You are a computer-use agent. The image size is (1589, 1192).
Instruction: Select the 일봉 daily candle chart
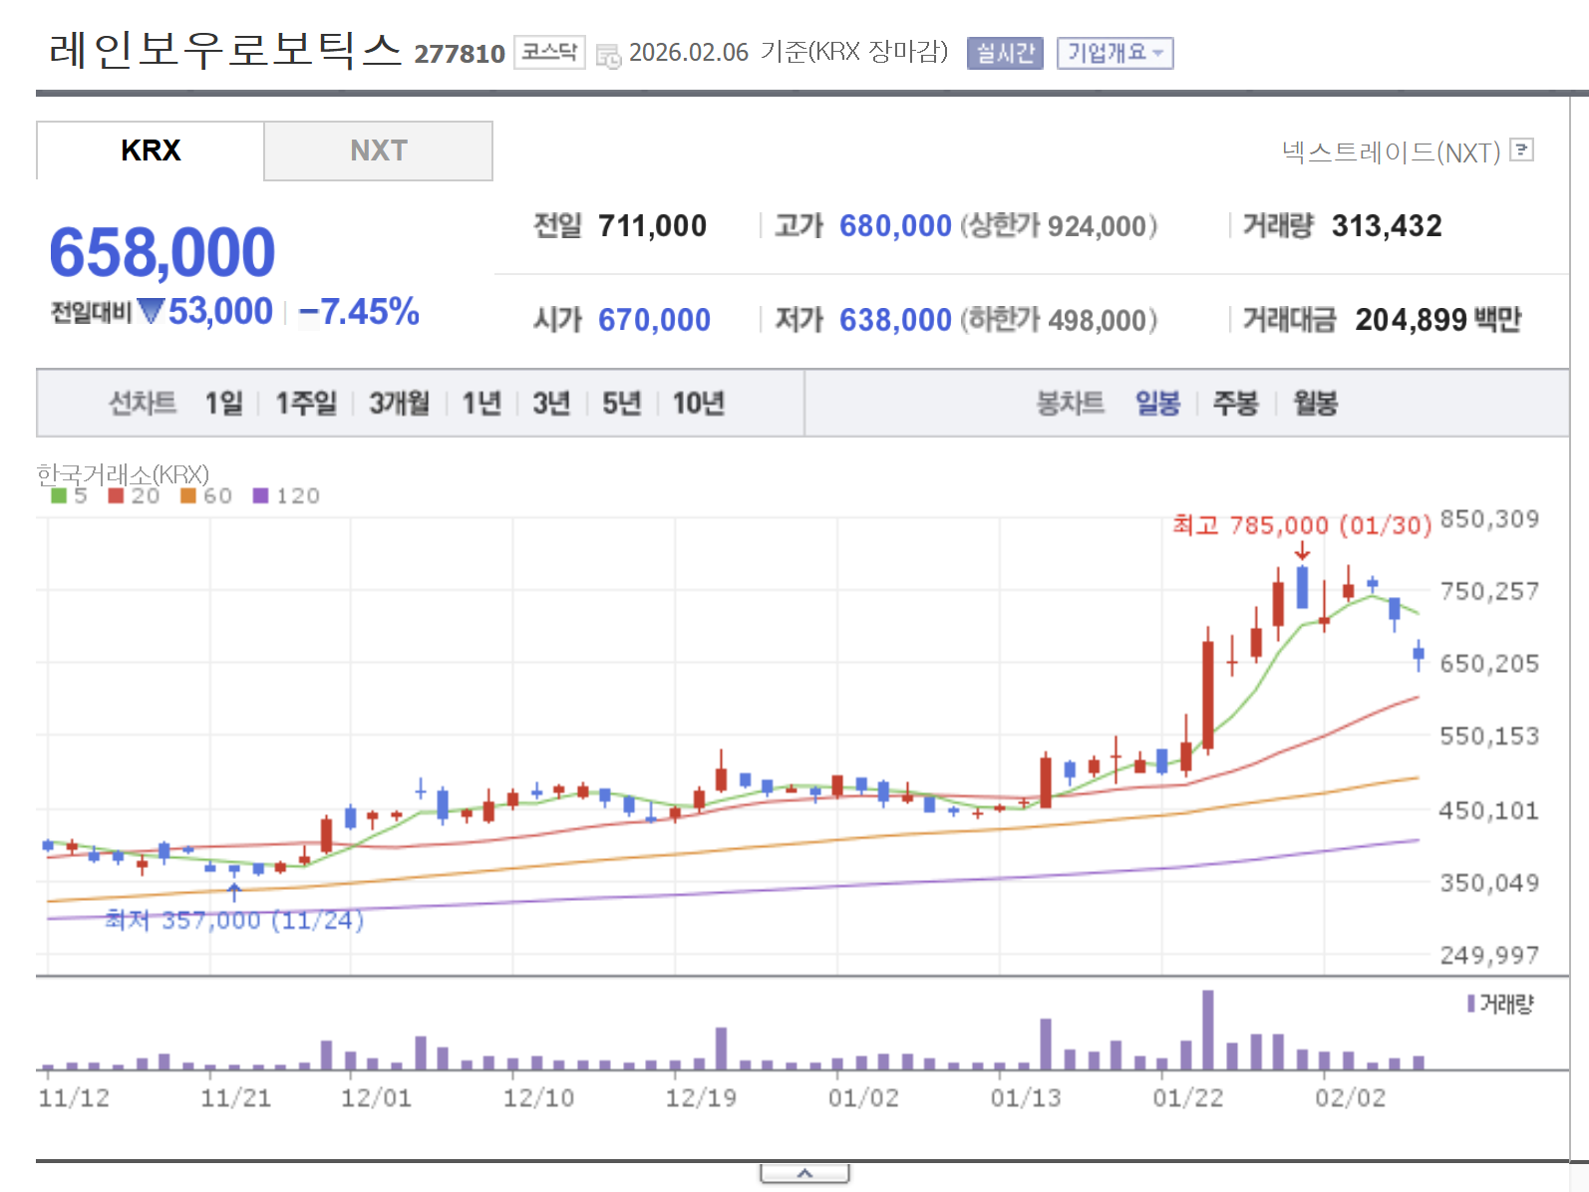point(1157,403)
